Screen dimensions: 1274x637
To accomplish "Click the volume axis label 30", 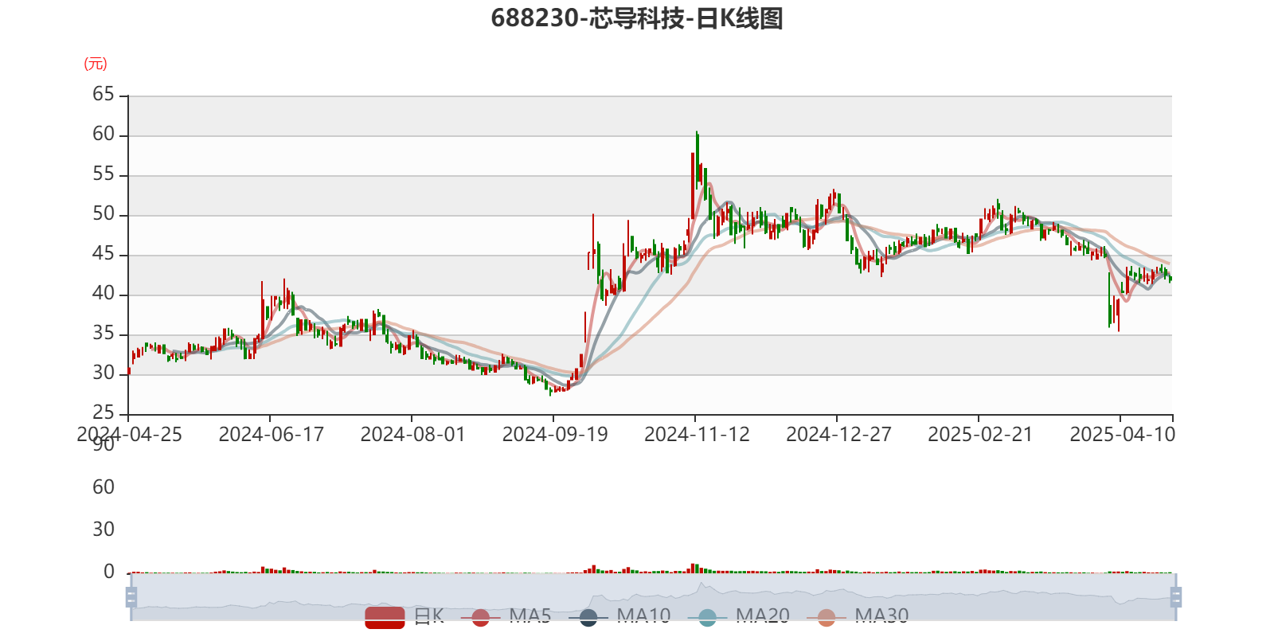I will [x=104, y=530].
